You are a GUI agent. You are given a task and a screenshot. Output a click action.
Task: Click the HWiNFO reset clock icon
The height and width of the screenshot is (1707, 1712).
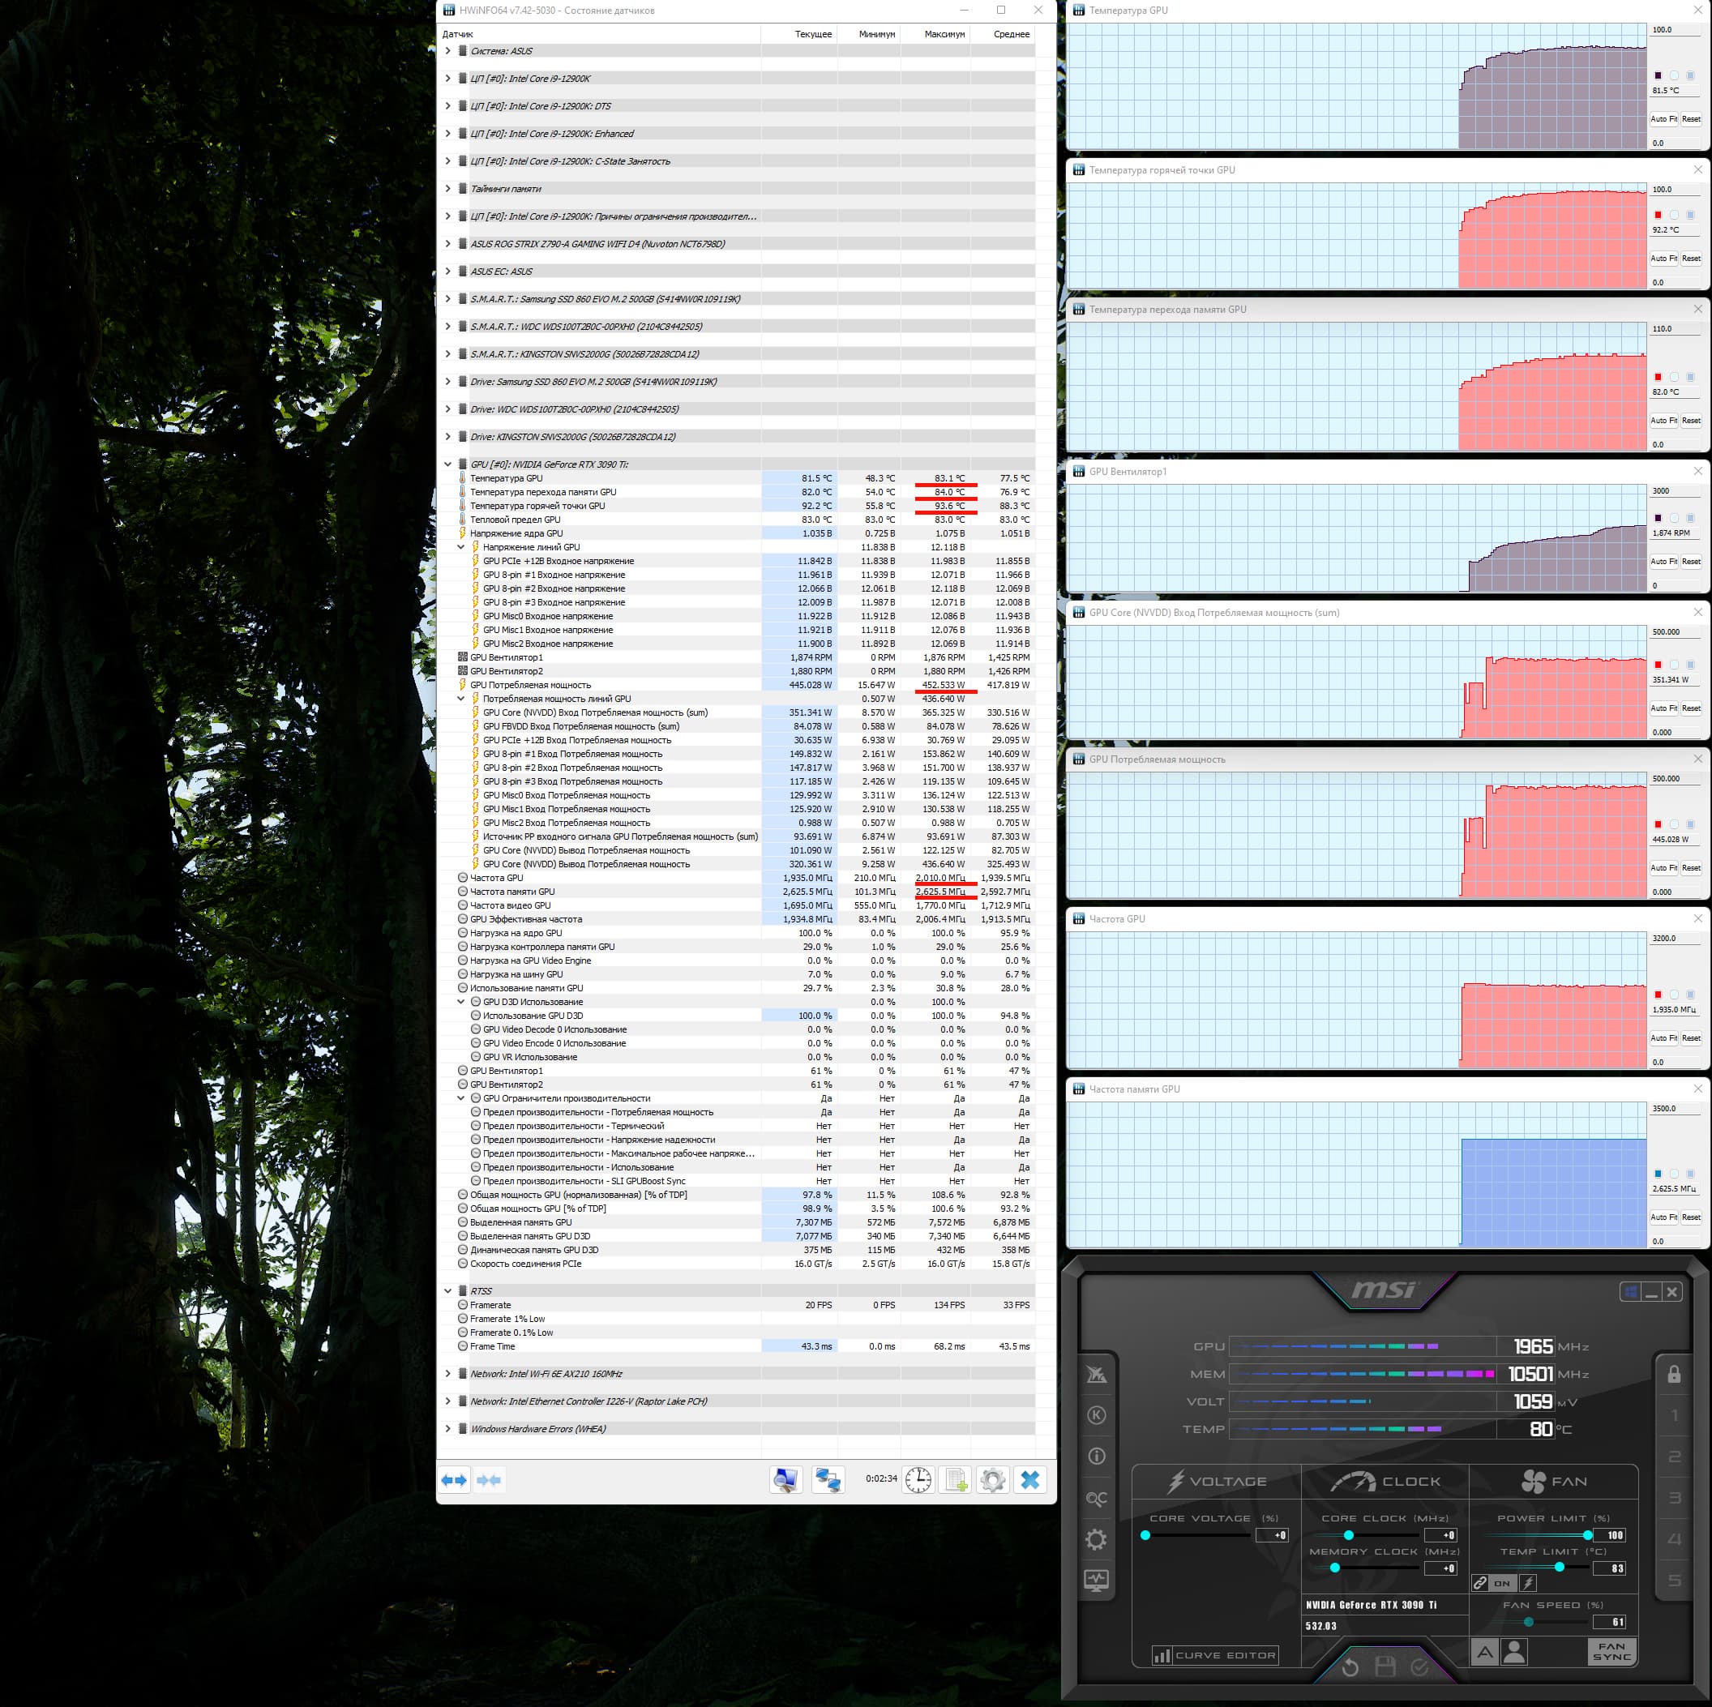tap(918, 1479)
